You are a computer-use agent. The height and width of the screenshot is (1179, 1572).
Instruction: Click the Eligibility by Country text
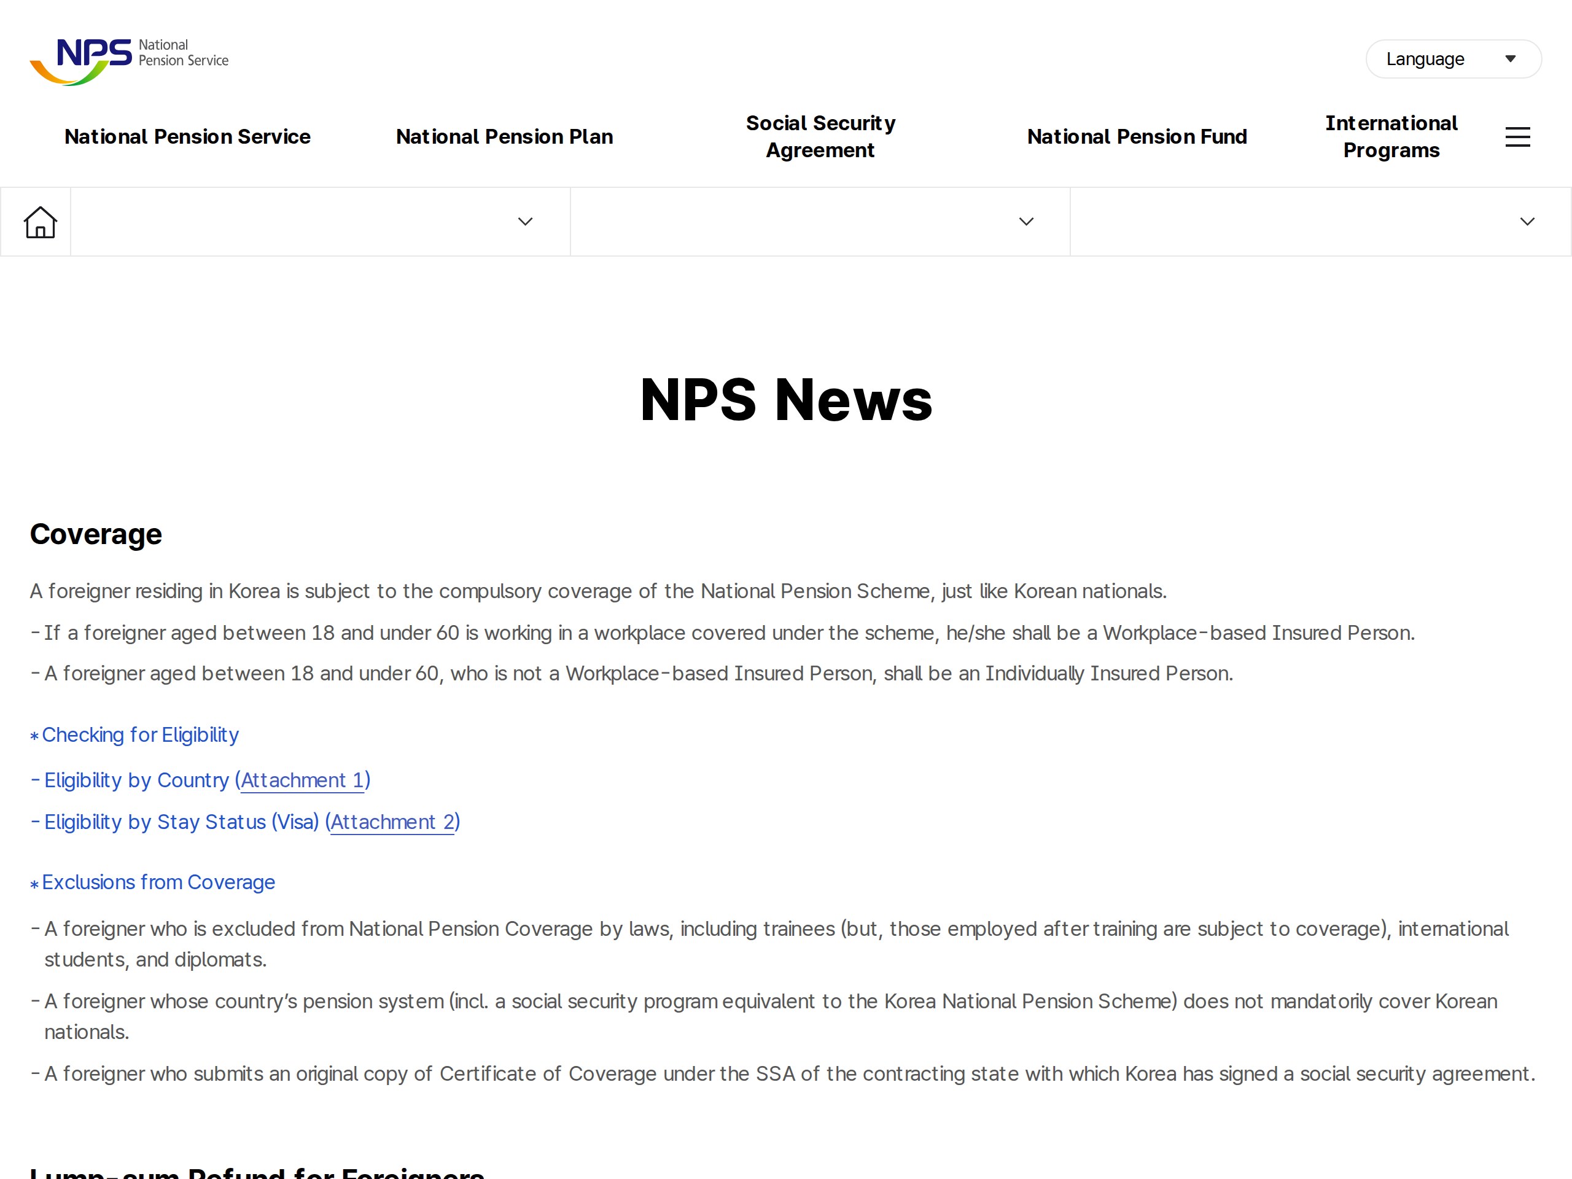(136, 780)
